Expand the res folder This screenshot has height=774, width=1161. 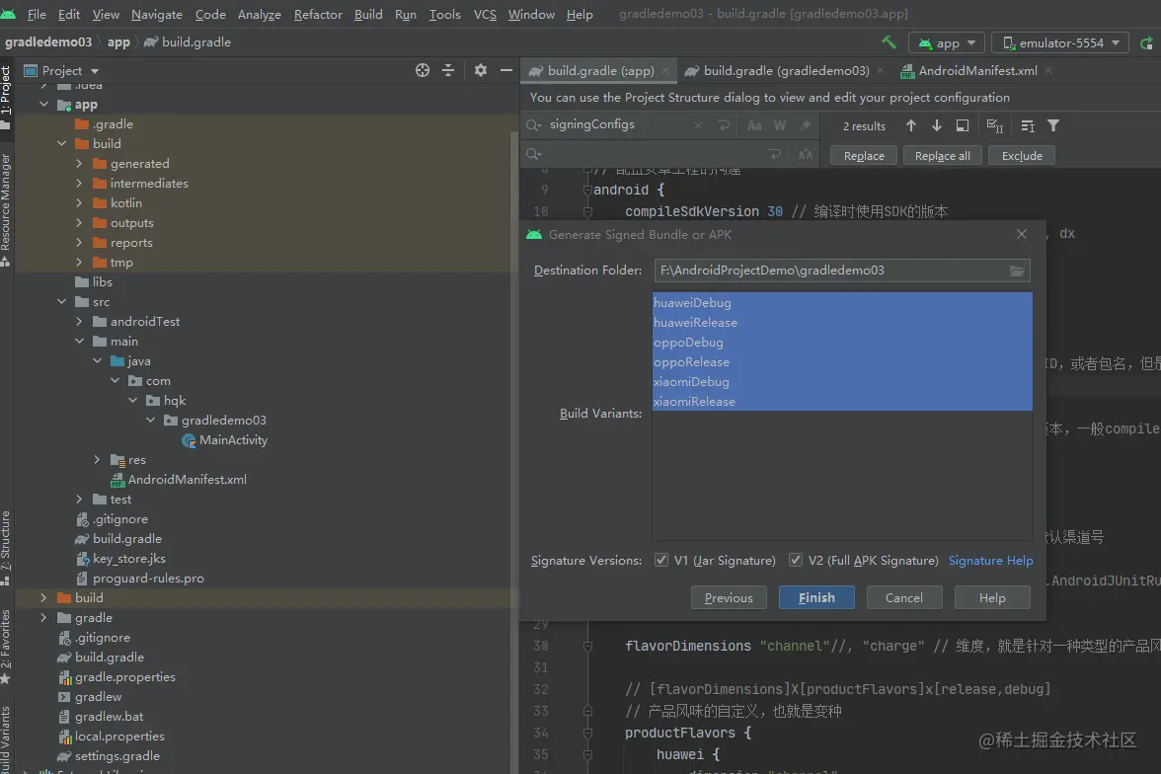point(97,460)
